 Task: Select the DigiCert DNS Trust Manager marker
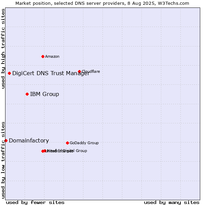pos(9,73)
